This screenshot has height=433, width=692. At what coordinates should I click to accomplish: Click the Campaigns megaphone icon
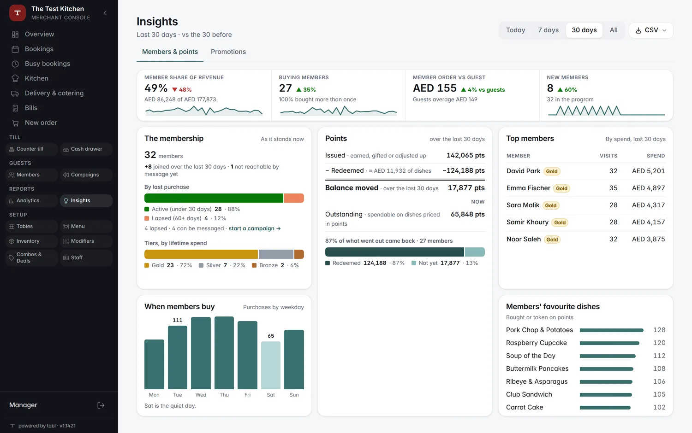66,175
